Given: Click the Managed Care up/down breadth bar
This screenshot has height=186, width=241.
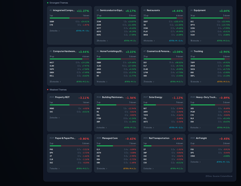Looking at the screenshot, I should [x=116, y=146].
